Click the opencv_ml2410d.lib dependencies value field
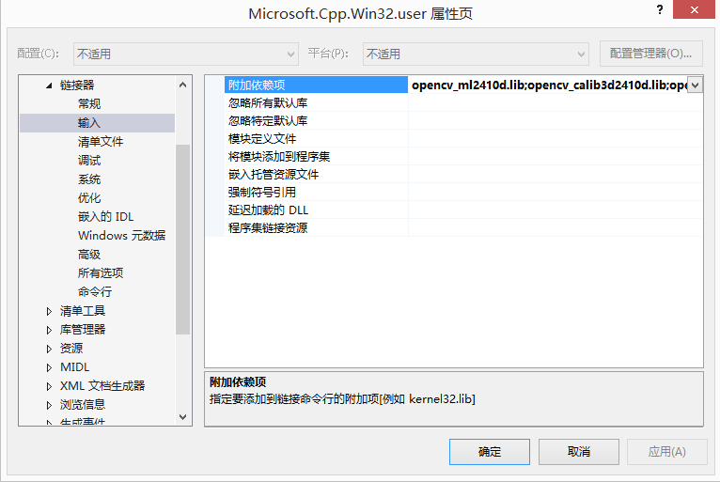The width and height of the screenshot is (720, 482). (548, 85)
